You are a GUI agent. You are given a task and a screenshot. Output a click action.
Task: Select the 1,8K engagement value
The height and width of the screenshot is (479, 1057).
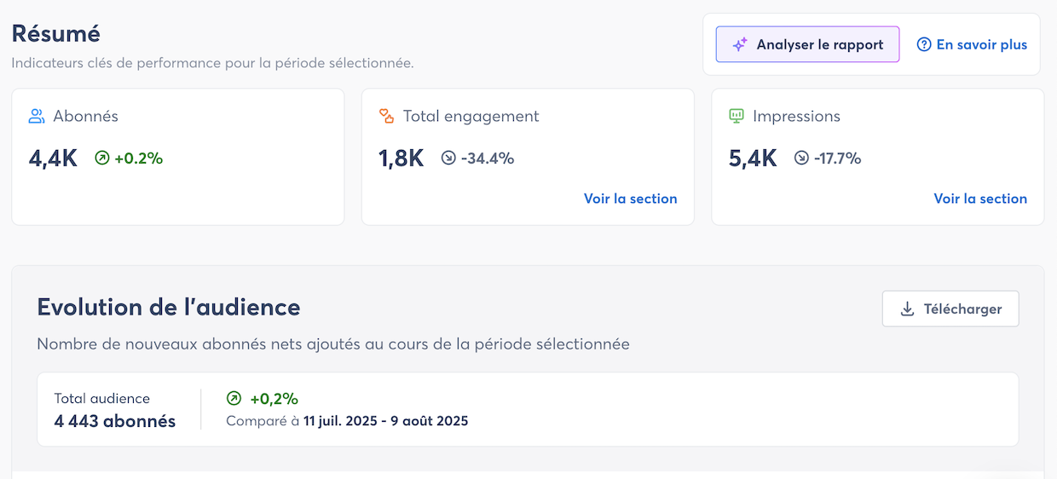point(401,159)
